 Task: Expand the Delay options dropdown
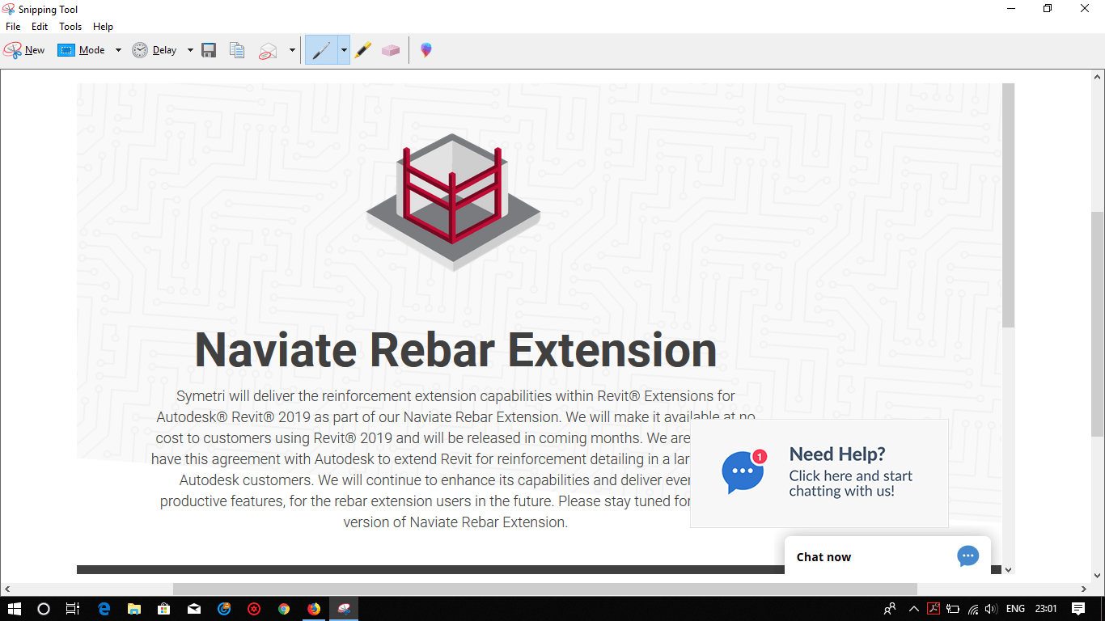pyautogui.click(x=190, y=49)
